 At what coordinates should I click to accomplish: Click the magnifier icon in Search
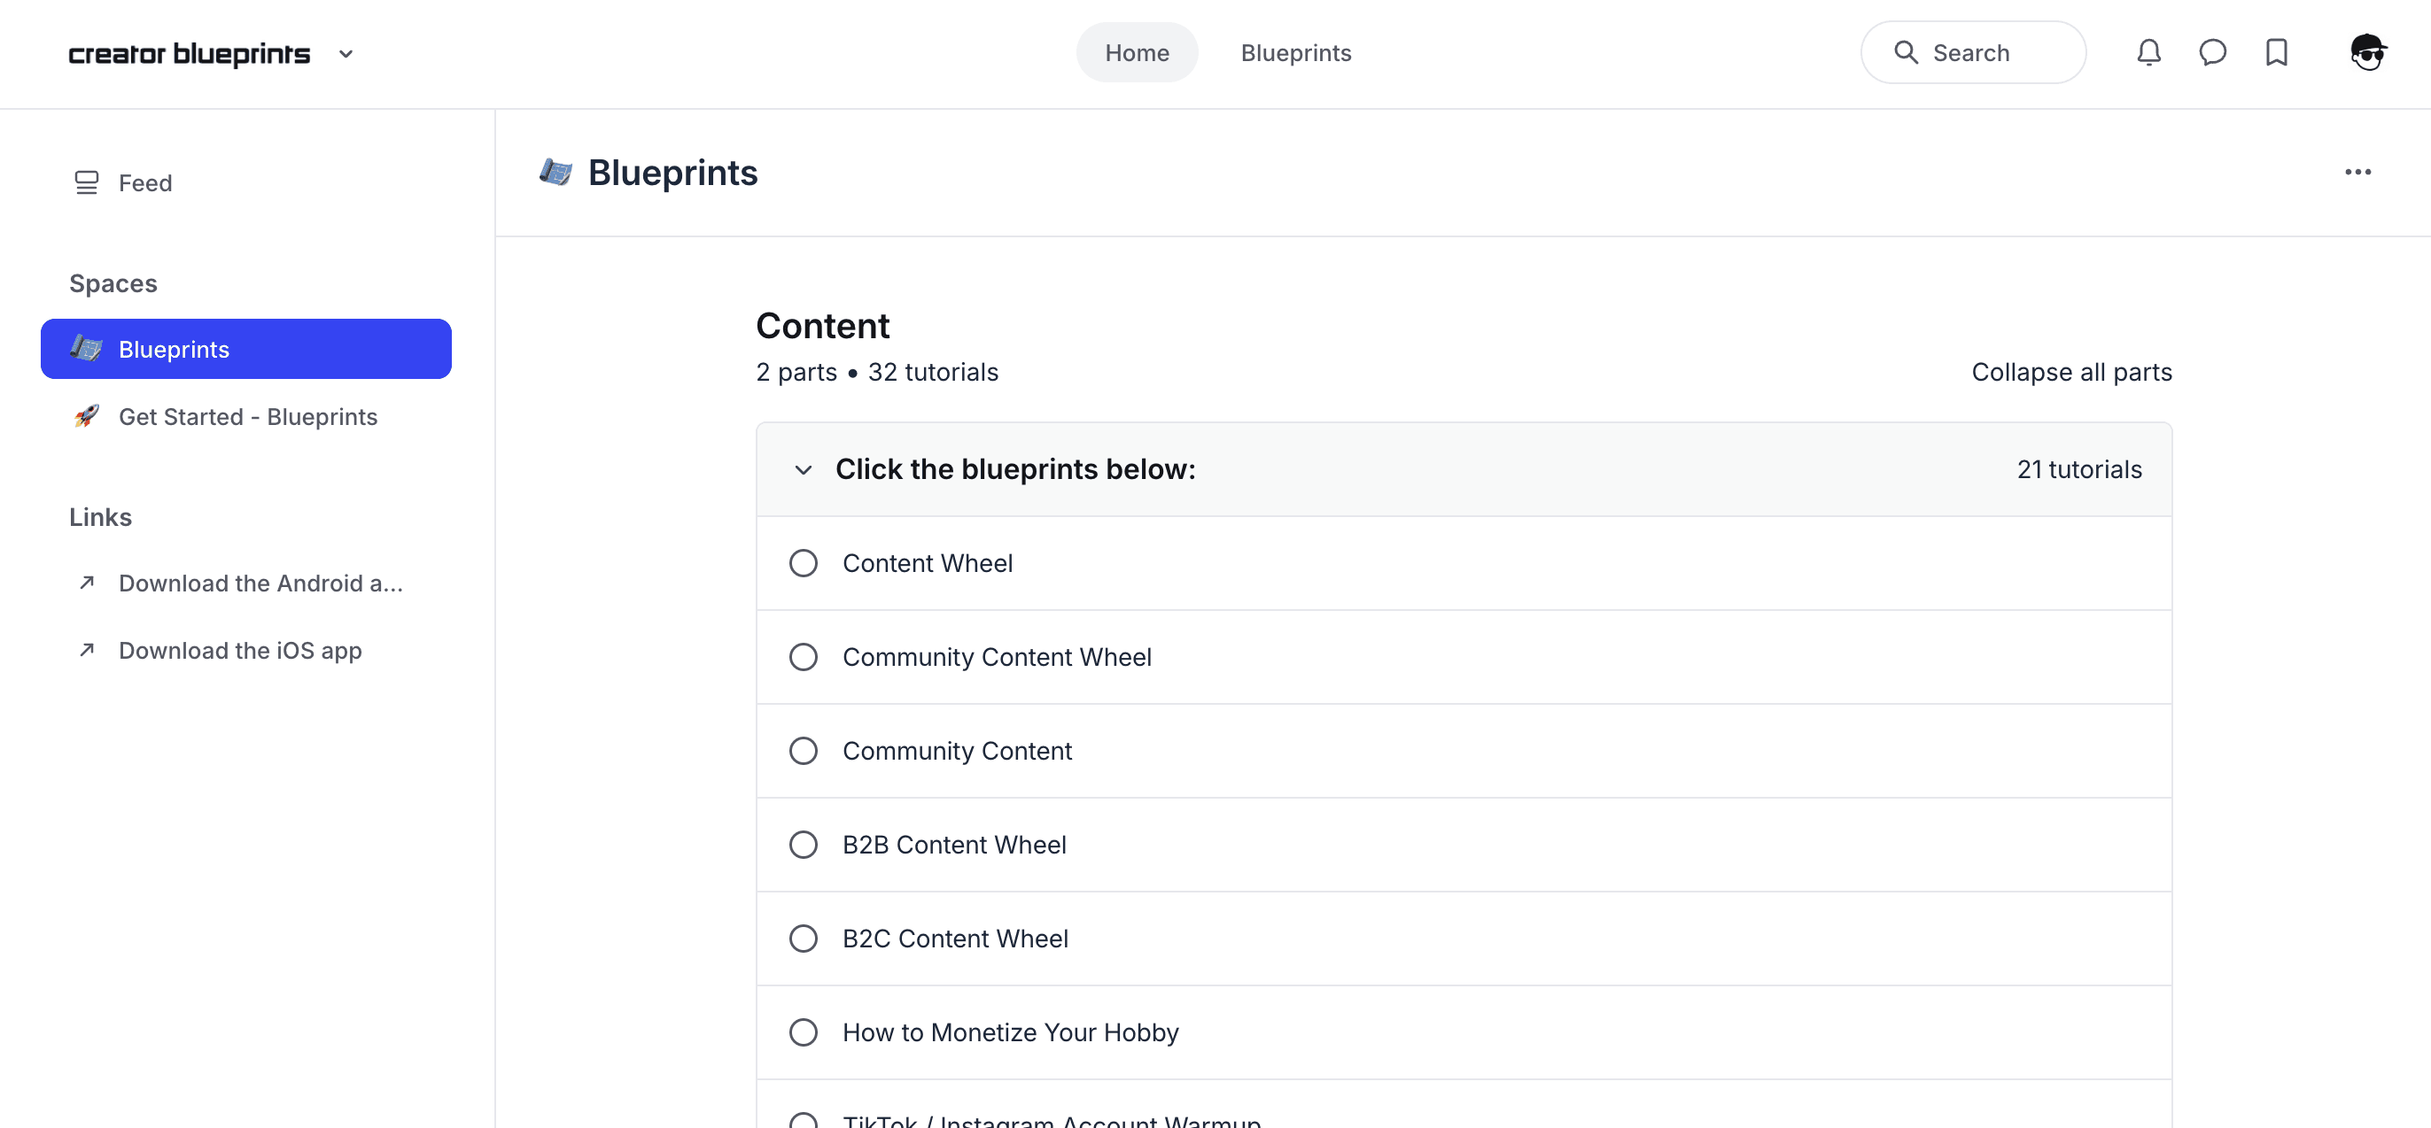[1906, 53]
